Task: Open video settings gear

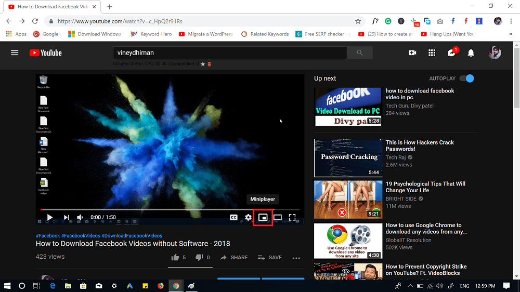Action: [248, 217]
